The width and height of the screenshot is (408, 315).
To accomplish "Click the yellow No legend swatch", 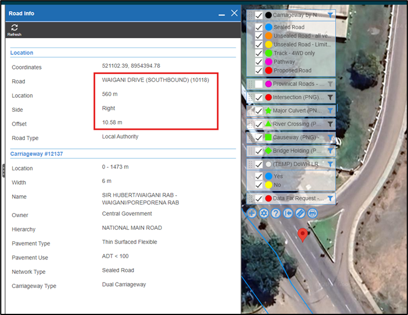I will coord(269,185).
